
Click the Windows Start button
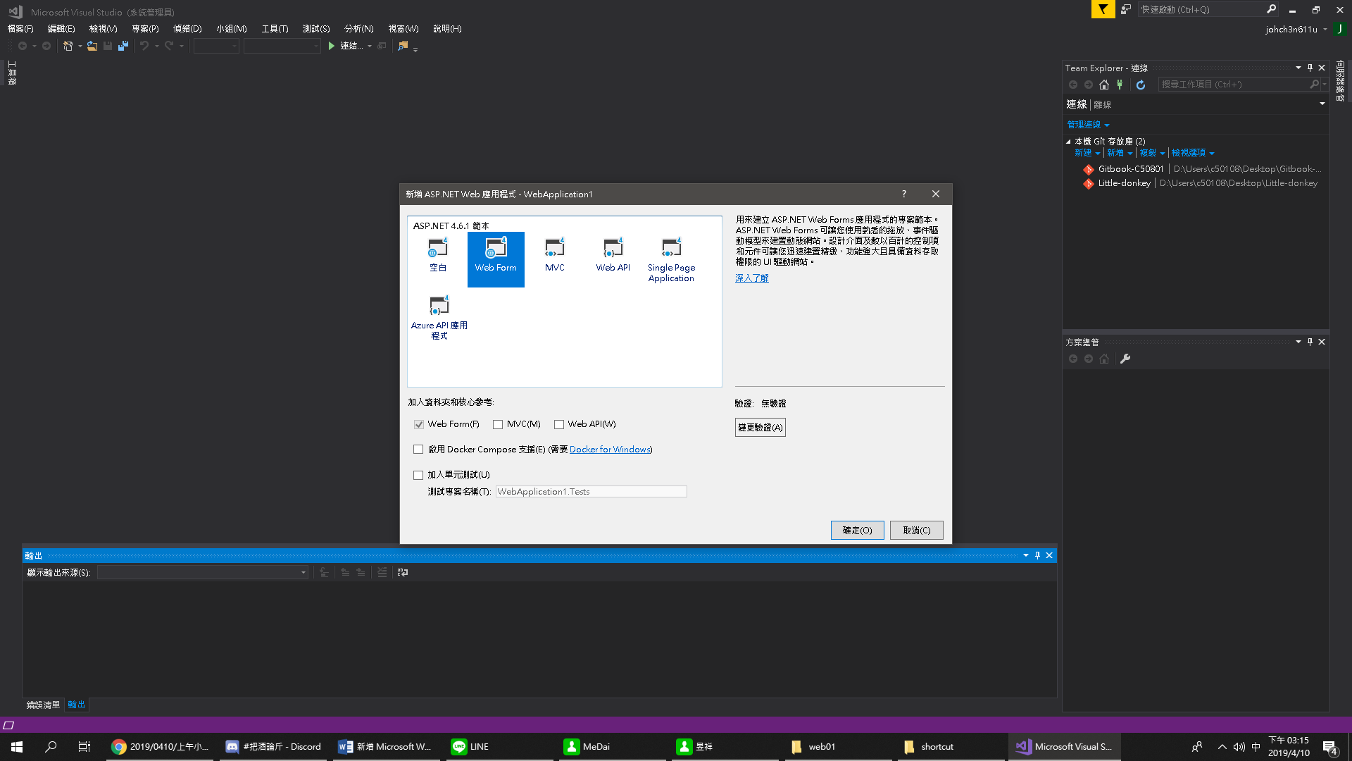[x=17, y=747]
